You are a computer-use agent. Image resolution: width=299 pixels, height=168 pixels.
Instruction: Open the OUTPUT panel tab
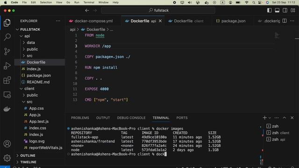click(103, 118)
